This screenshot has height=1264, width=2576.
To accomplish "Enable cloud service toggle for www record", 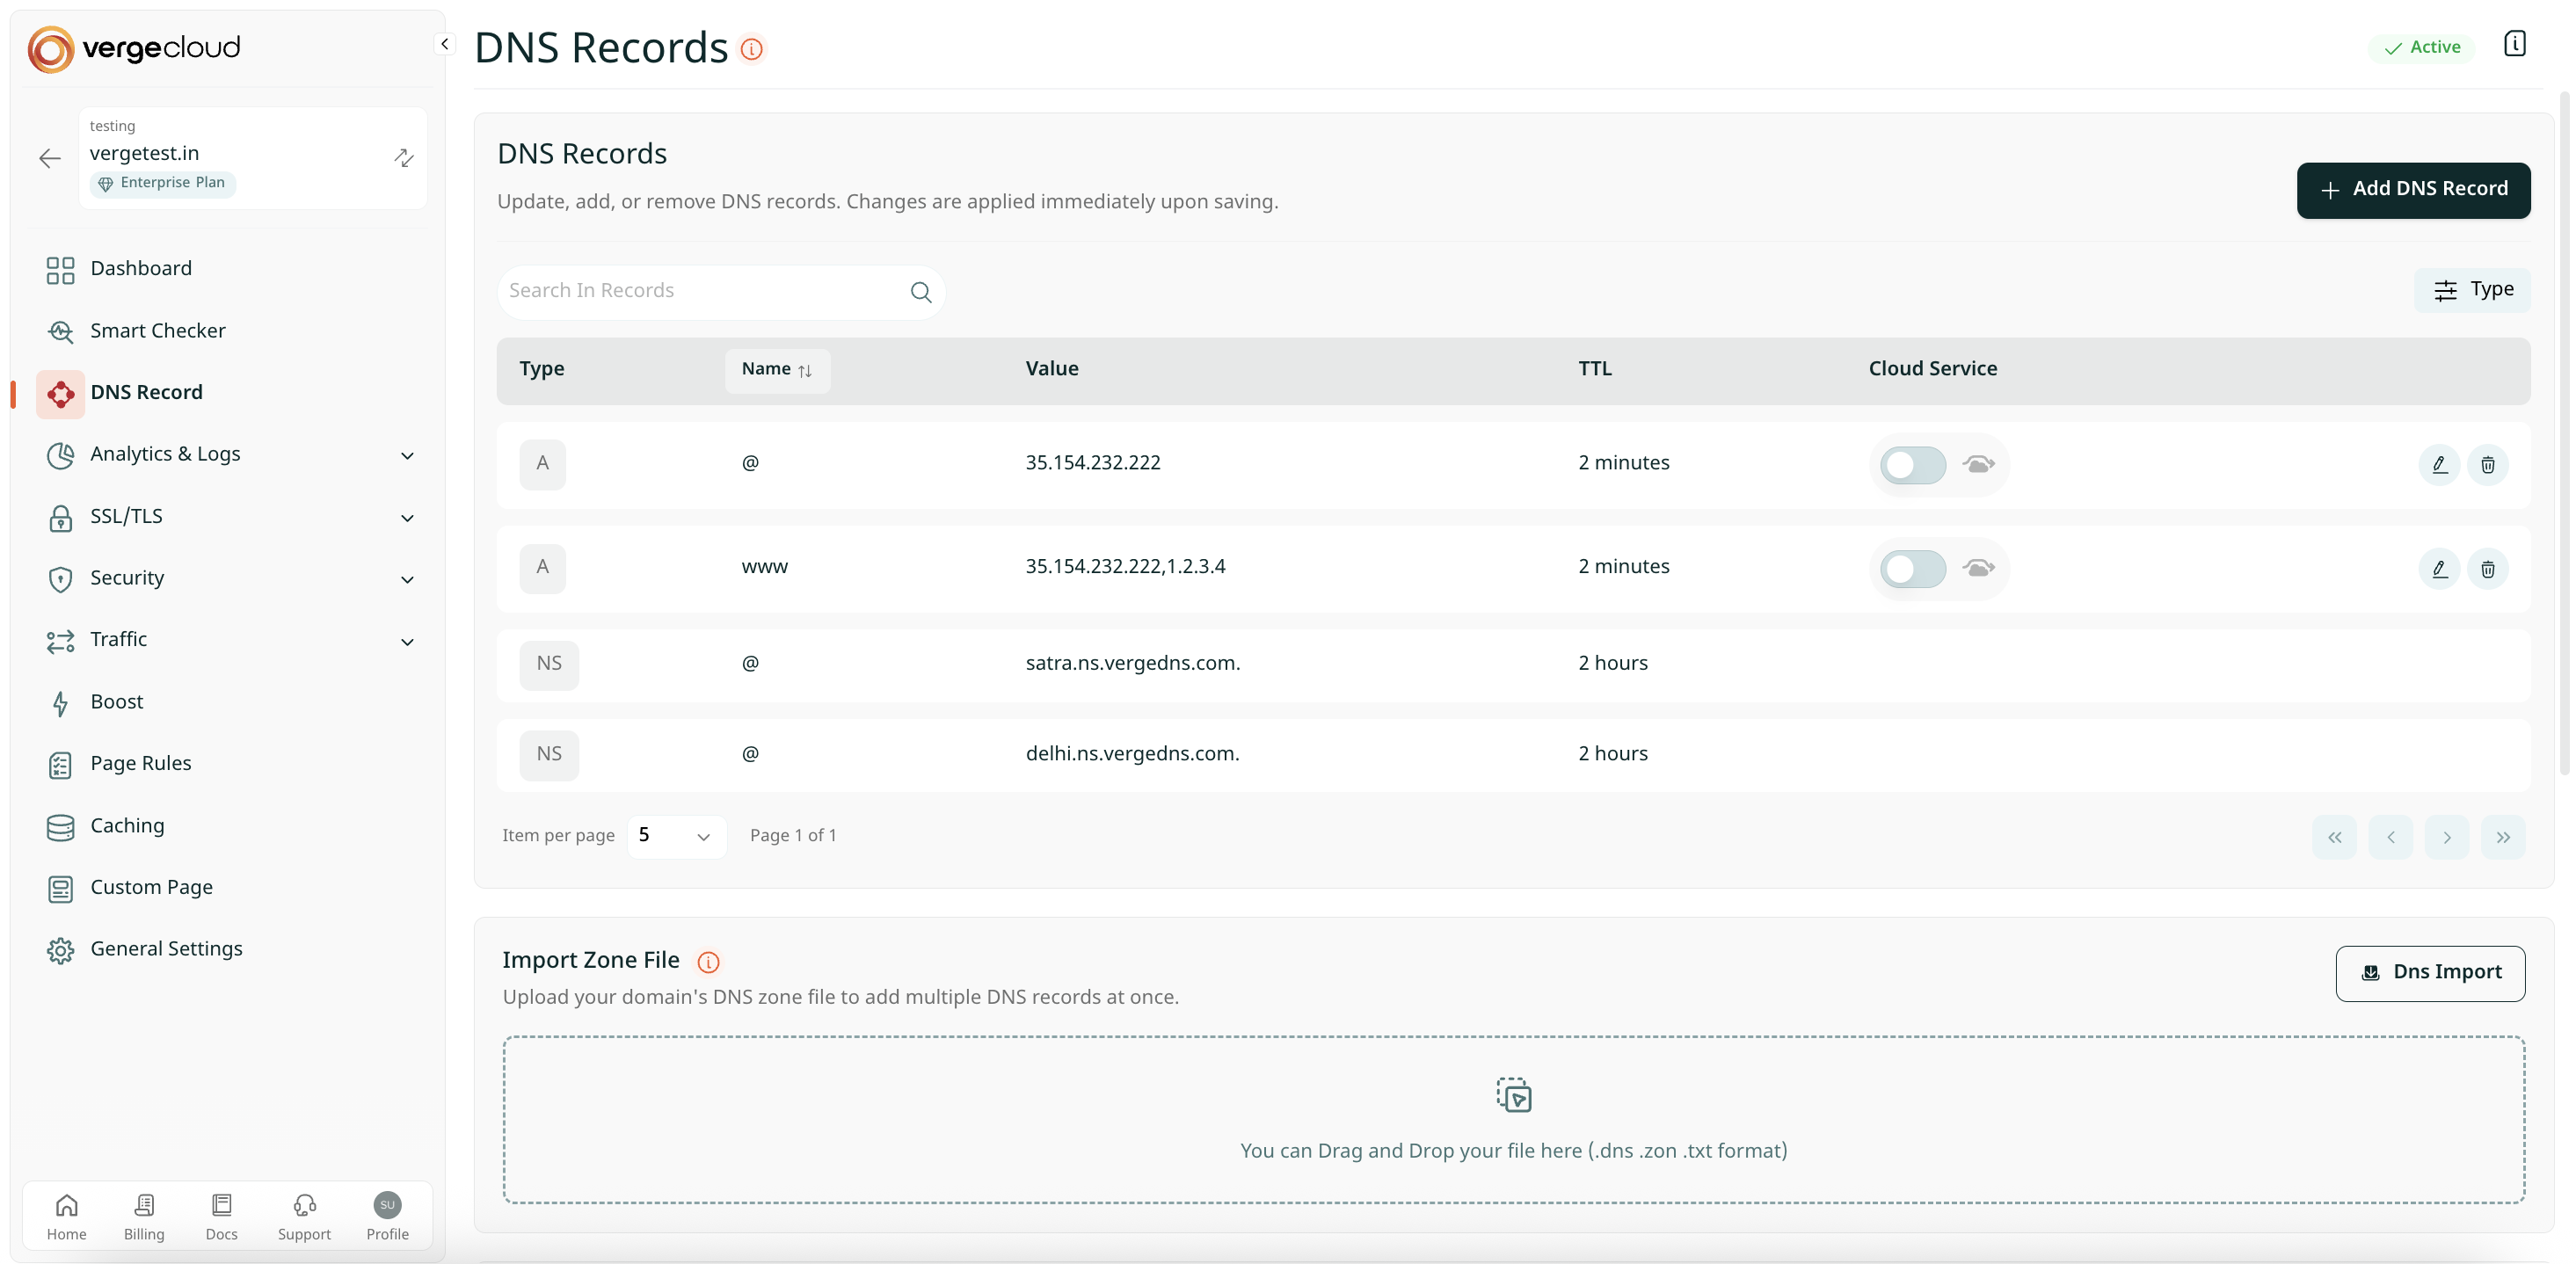I will pos(1912,568).
